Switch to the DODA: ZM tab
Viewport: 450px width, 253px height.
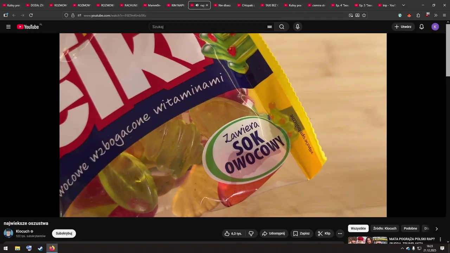pos(35,5)
